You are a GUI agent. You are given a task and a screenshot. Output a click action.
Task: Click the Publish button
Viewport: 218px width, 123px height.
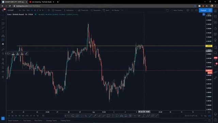pos(203,10)
